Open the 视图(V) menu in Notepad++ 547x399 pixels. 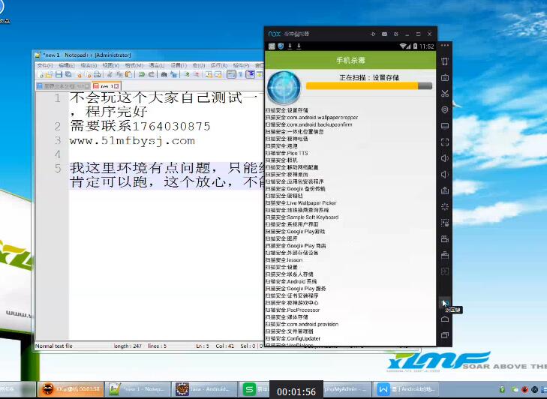[x=110, y=65]
